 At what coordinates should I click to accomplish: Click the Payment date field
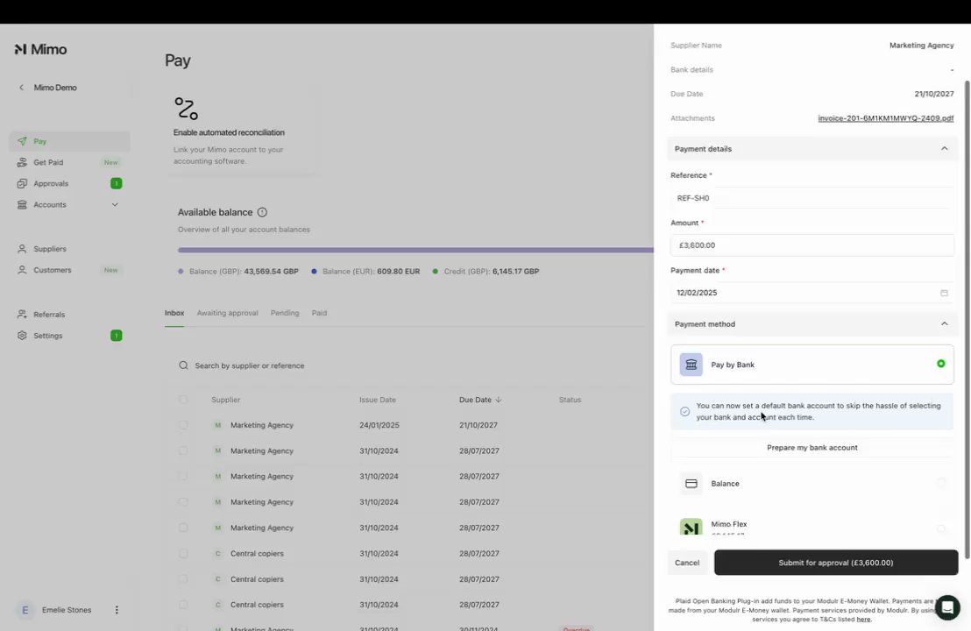[x=812, y=293]
